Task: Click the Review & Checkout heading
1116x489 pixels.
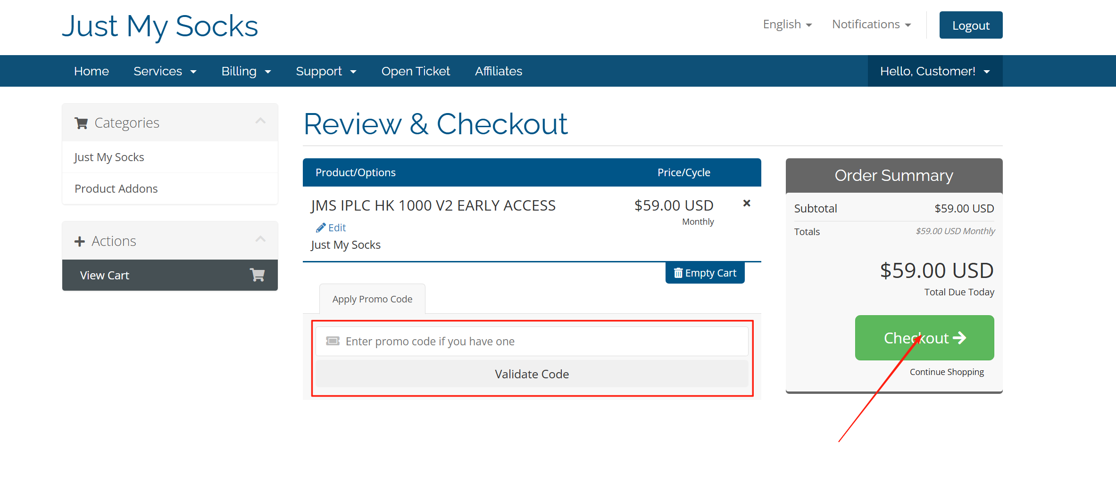Action: 436,124
